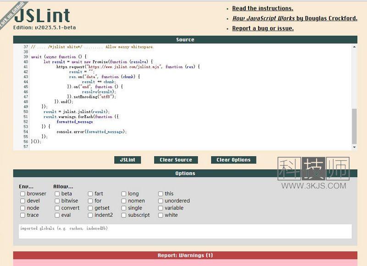Screen dimensions: 367x266
Task: Open How JavaScript Works by Douglas Crockford link
Action: [x=295, y=18]
